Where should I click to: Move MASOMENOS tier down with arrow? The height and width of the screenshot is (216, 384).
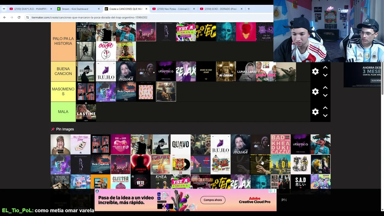325,95
